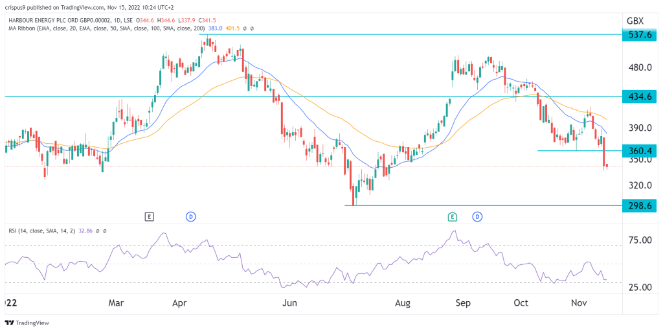Click the 390.0 price axis label
The height and width of the screenshot is (331, 663).
click(x=639, y=128)
